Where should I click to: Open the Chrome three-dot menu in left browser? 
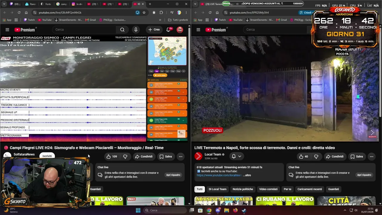pyautogui.click(x=186, y=13)
